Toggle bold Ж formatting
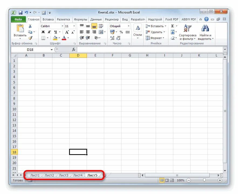238x194 pixels. [43, 32]
